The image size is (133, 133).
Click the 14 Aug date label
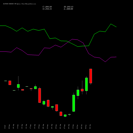pos(26,127)
